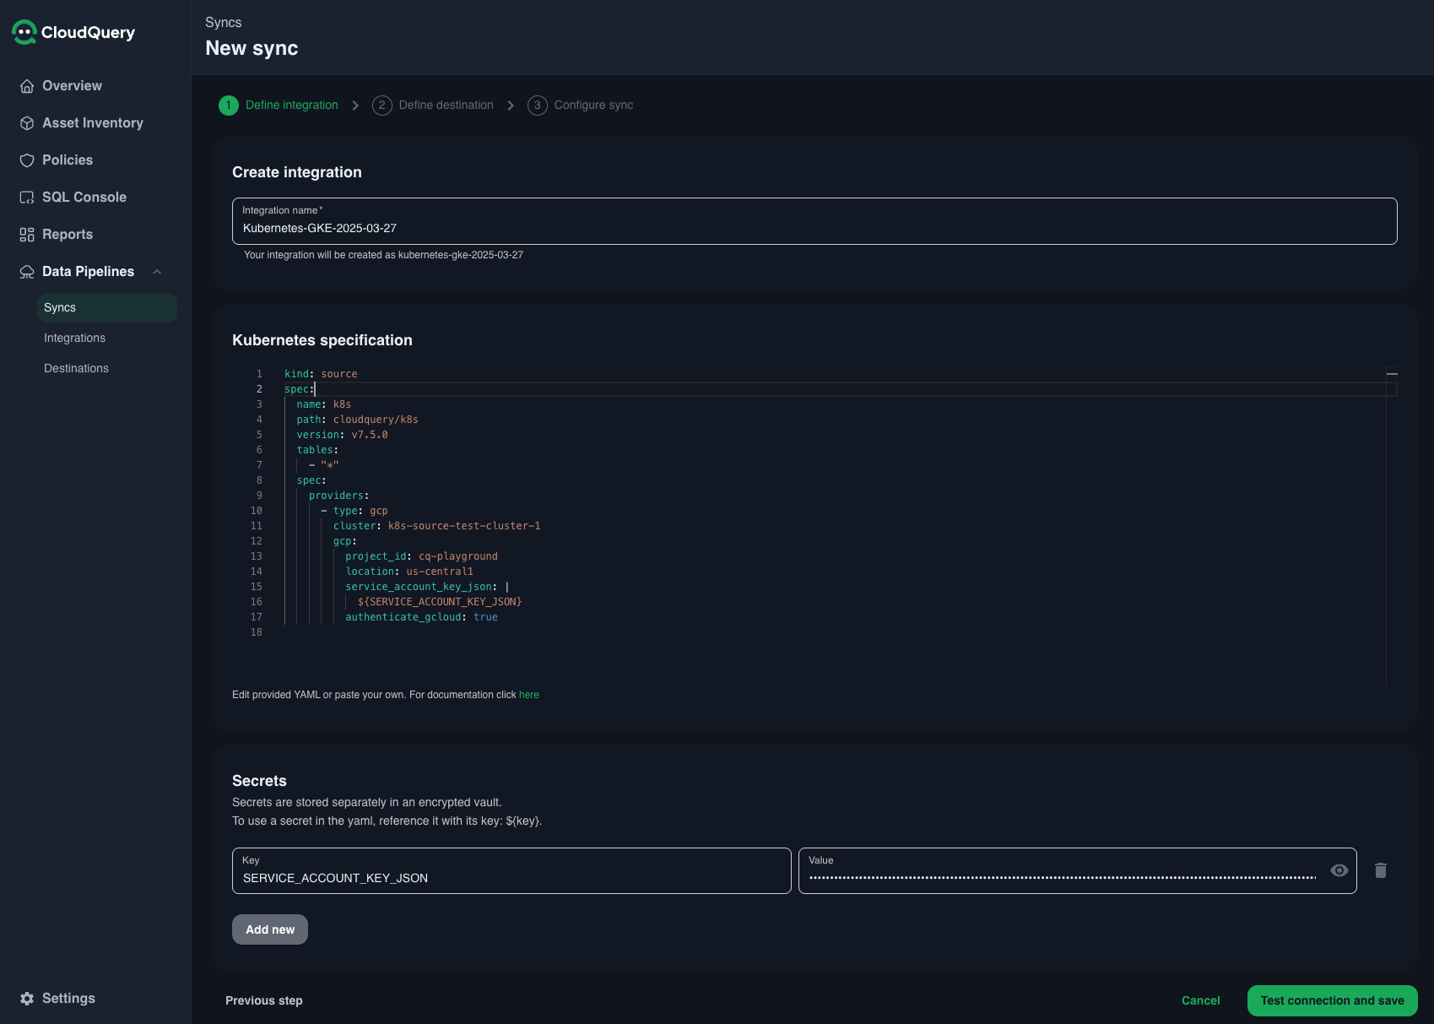This screenshot has width=1434, height=1024.
Task: Cancel the new sync
Action: pyautogui.click(x=1201, y=1001)
